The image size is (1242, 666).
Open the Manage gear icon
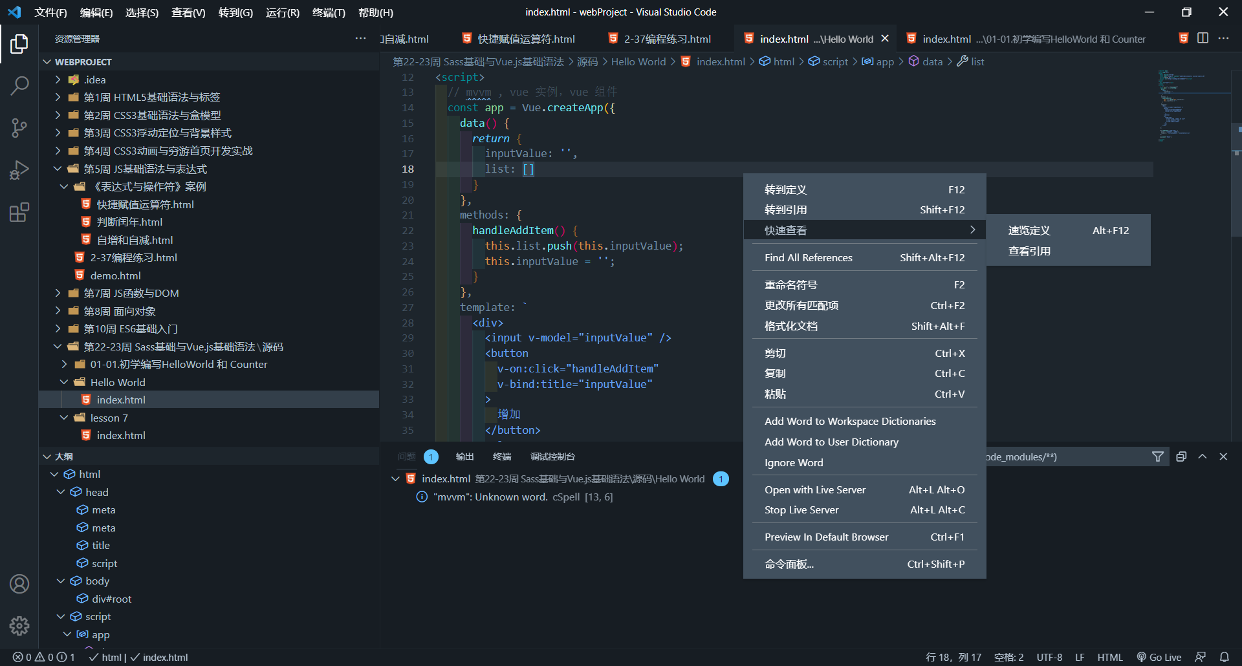tap(19, 625)
